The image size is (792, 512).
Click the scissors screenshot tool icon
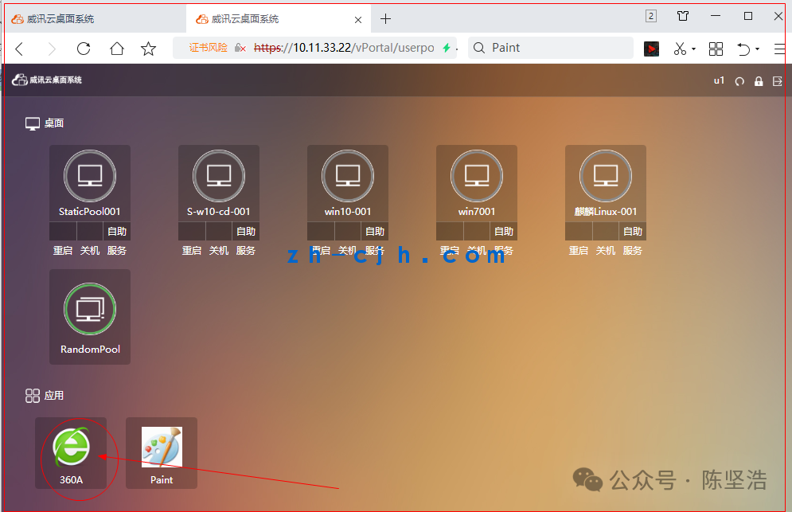[680, 49]
